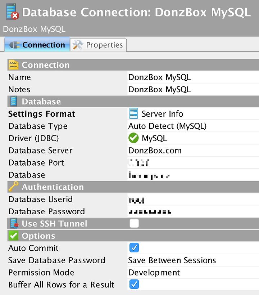Image resolution: width=259 pixels, height=295 pixels.
Task: Click the green checkmark driver status icon
Action: [133, 138]
